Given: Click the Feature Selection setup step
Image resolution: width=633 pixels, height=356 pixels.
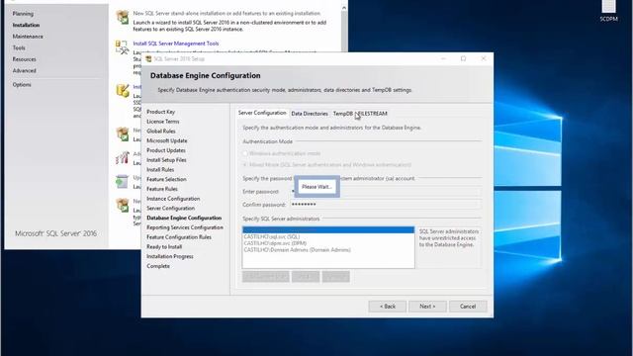Looking at the screenshot, I should tap(166, 179).
